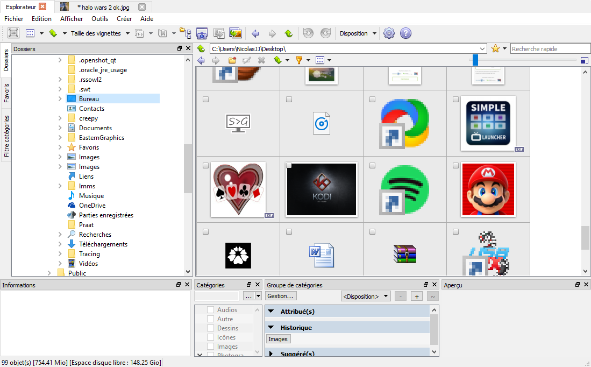Screen dimensions: 591x367
Task: Click the bookmark icon in main toolbar
Action: tap(162, 33)
